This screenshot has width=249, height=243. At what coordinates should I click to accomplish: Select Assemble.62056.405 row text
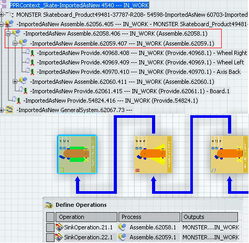point(132,24)
